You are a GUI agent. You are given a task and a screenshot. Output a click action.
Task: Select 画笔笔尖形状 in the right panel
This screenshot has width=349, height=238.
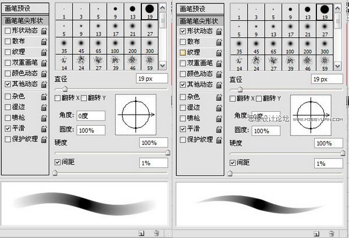pyautogui.click(x=201, y=20)
